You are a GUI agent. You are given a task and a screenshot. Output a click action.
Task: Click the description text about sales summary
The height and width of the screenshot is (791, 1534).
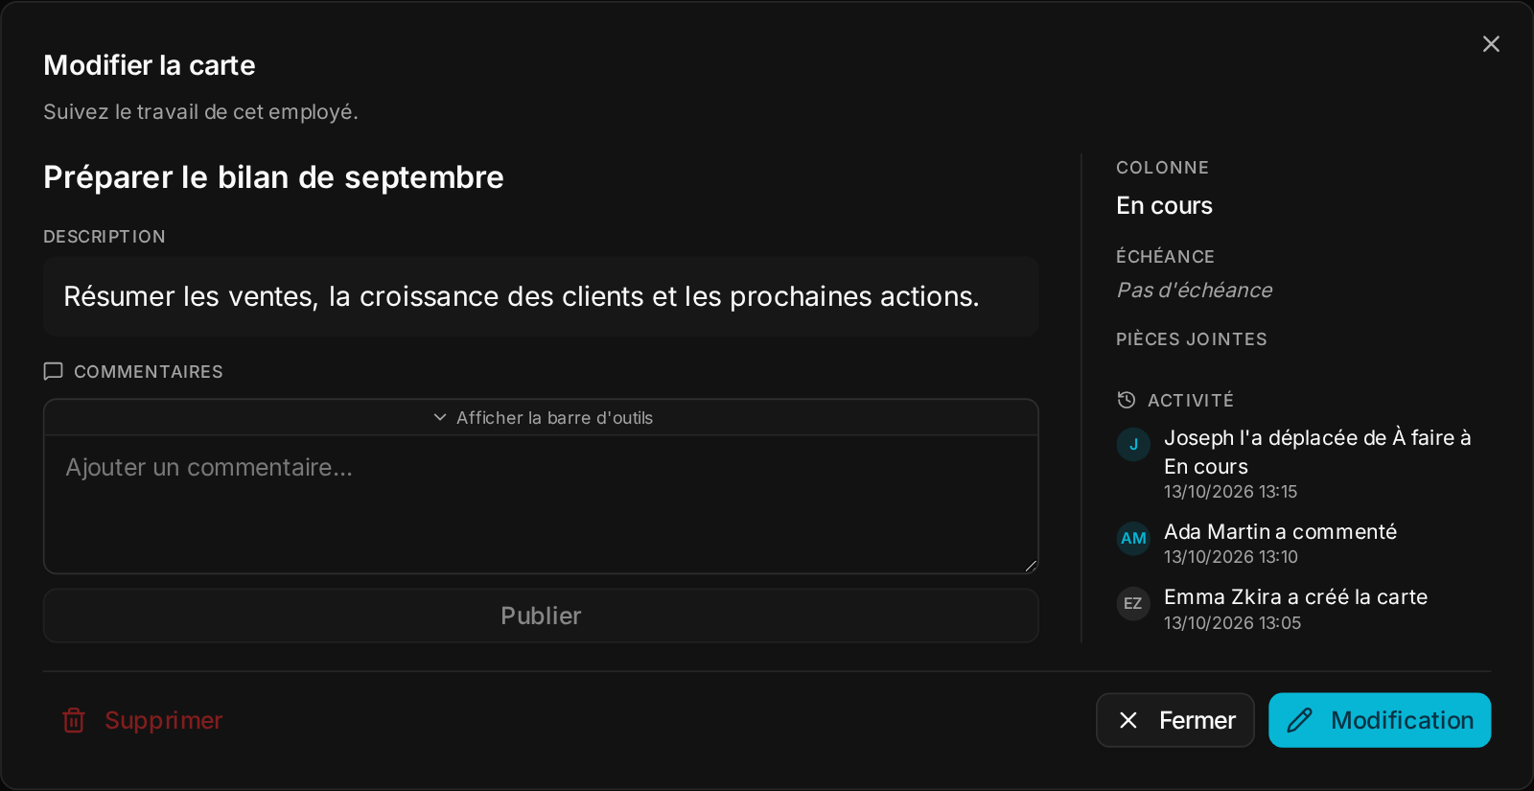click(x=522, y=296)
